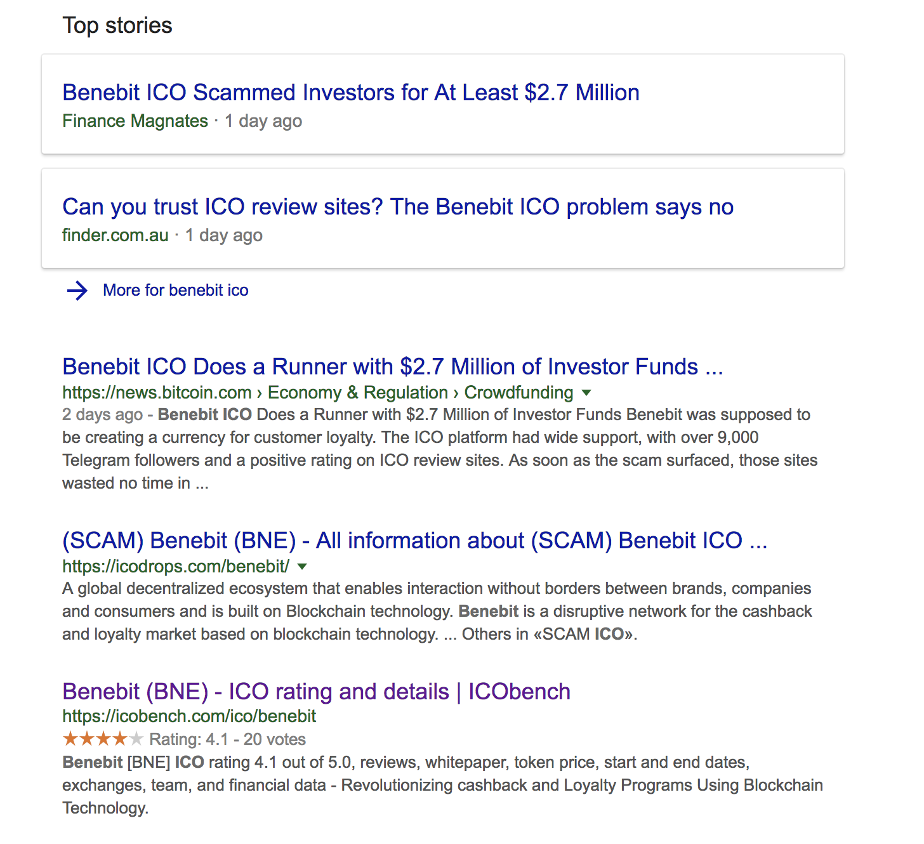The width and height of the screenshot is (924, 844).
Task: Click the finder.com.au source label
Action: coord(115,235)
